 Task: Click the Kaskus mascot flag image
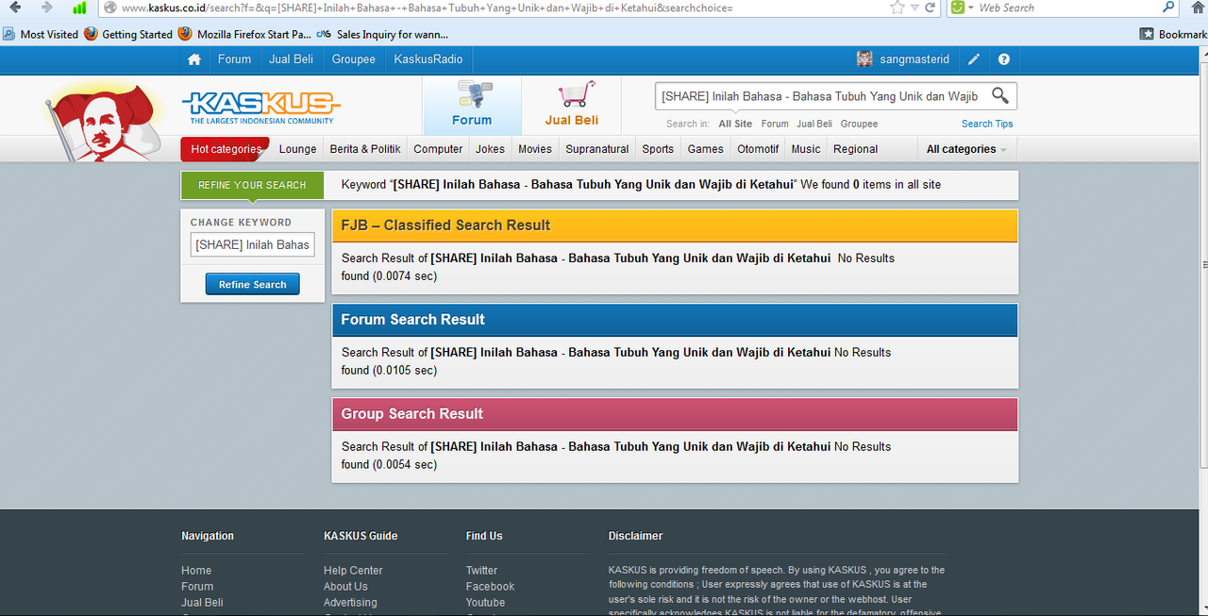pos(104,121)
